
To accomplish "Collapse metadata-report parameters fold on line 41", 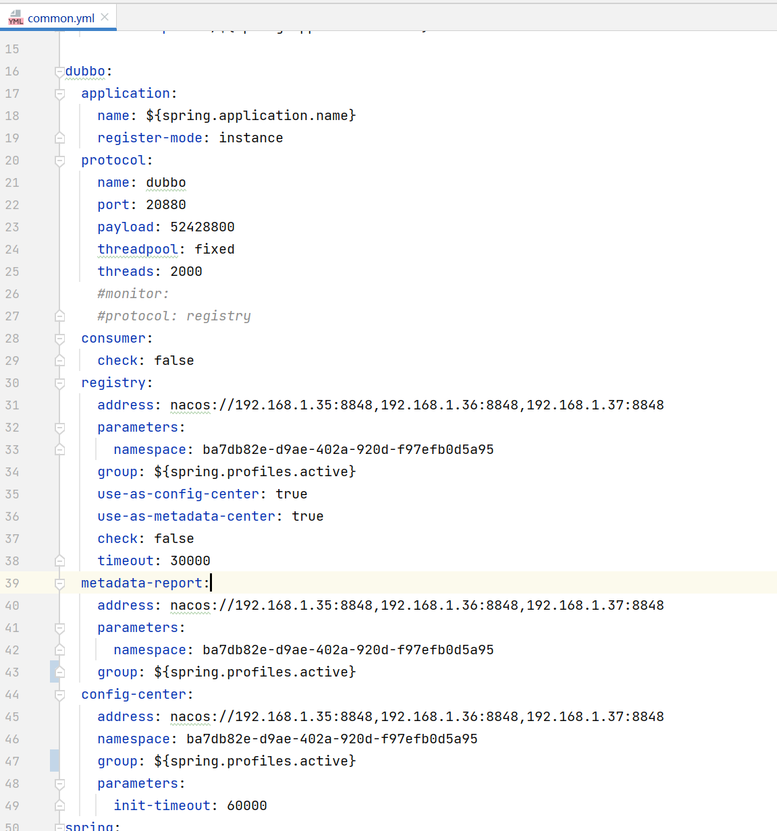I will click(x=59, y=628).
